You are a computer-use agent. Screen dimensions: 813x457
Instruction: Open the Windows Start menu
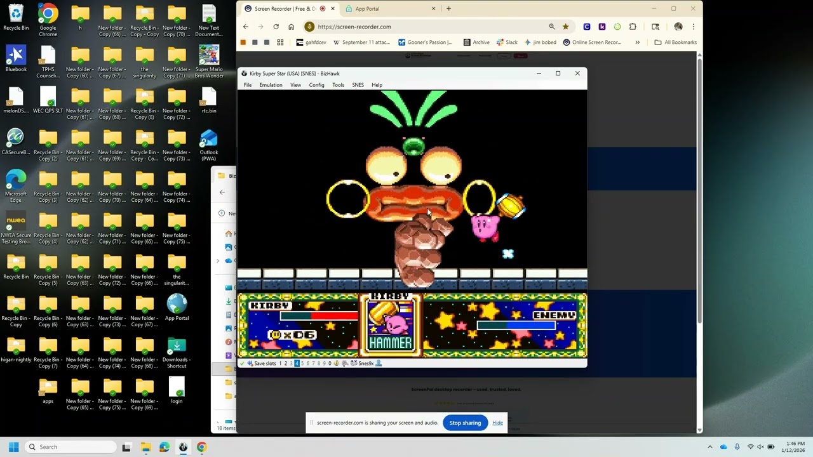point(13,447)
